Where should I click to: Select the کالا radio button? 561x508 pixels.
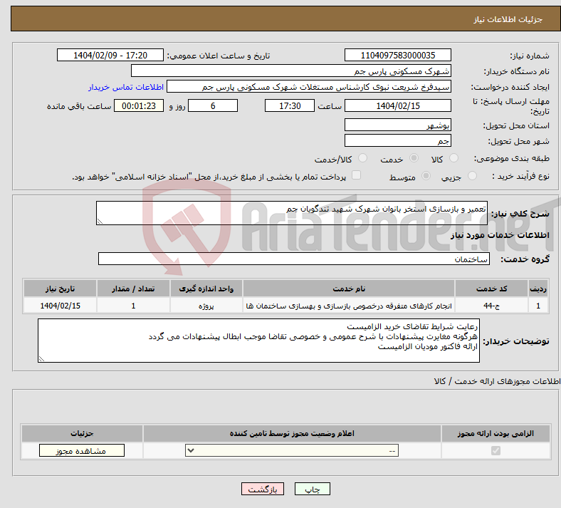pyautogui.click(x=453, y=158)
